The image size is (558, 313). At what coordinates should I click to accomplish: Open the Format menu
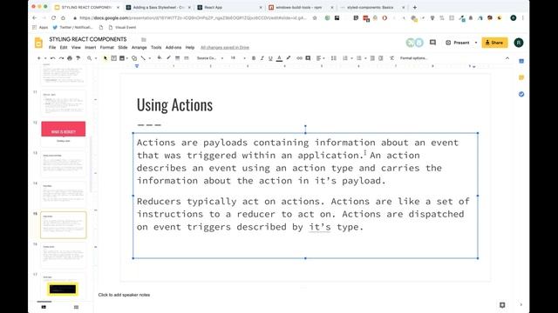tap(106, 48)
